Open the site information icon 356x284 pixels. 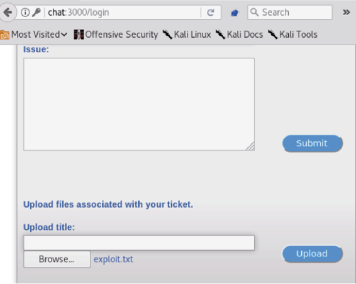pos(25,13)
